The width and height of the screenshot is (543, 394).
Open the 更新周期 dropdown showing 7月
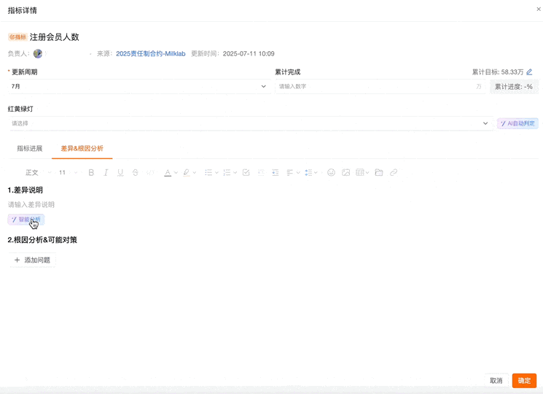pyautogui.click(x=138, y=87)
